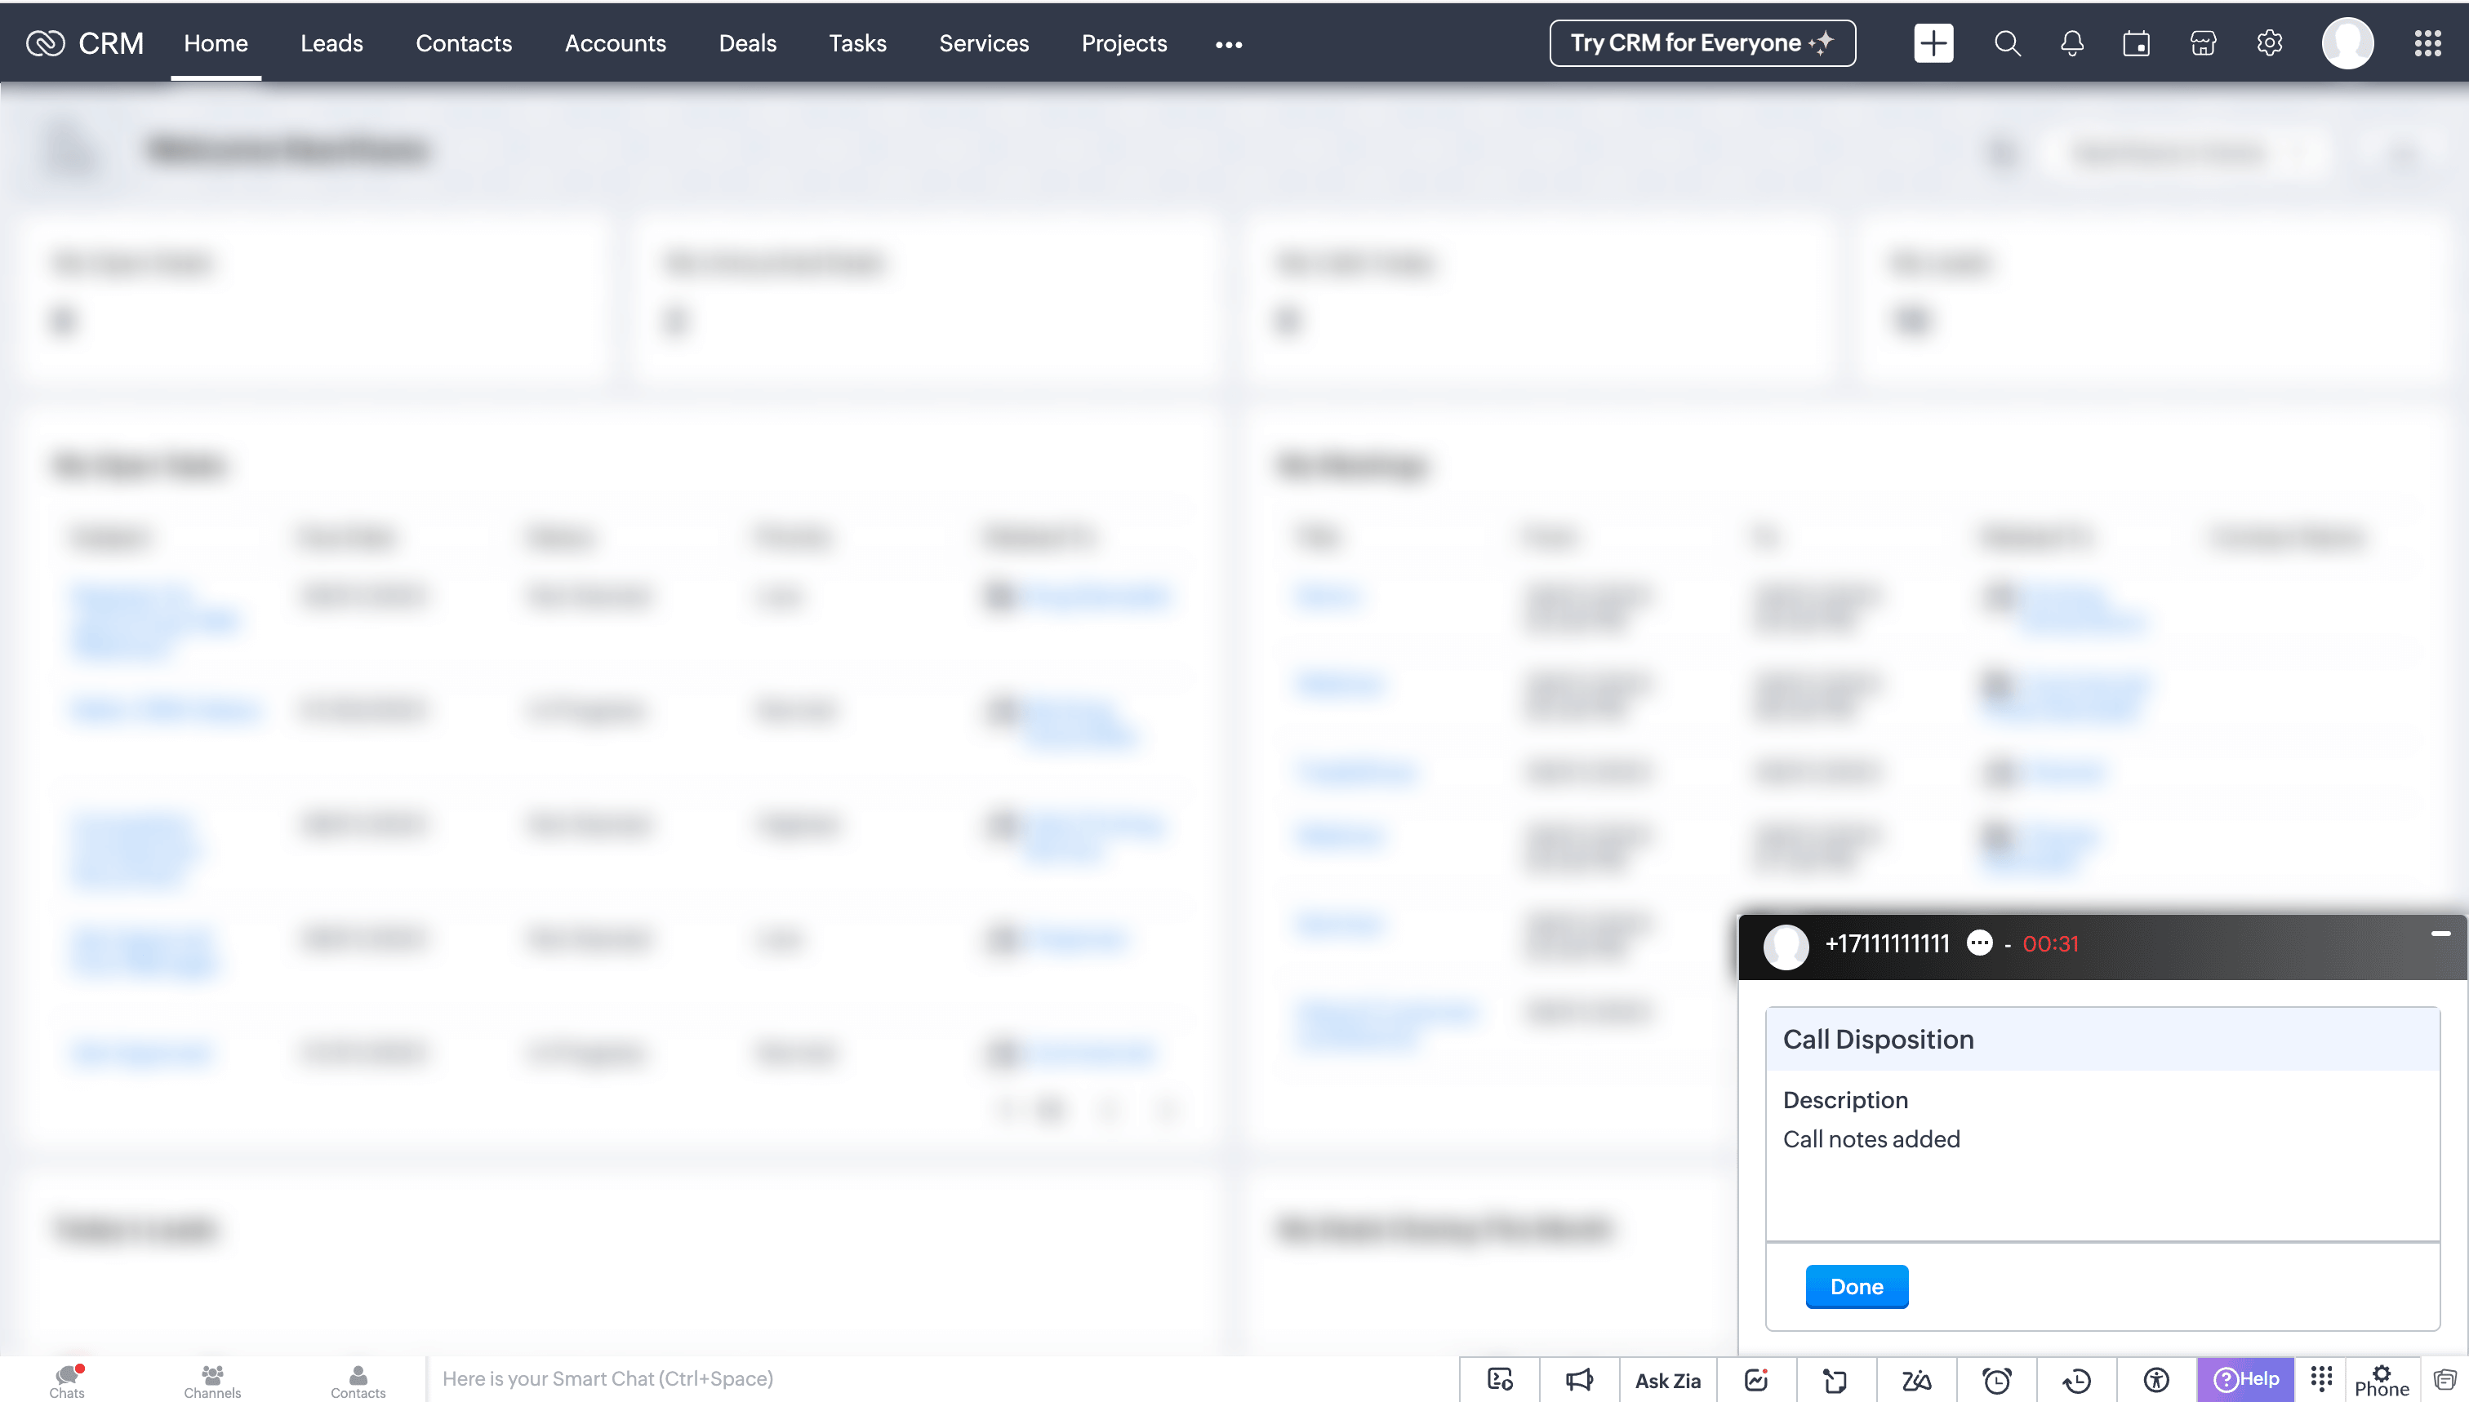
Task: Open the search magnifier icon
Action: tap(2007, 43)
